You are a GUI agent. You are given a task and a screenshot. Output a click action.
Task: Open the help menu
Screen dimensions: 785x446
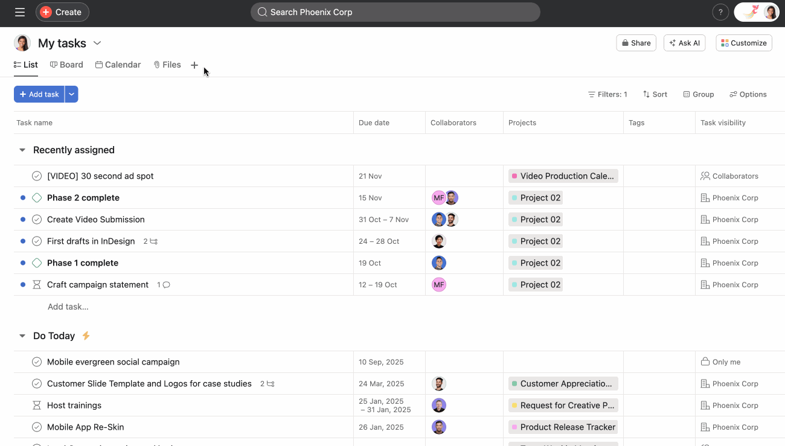[720, 11]
